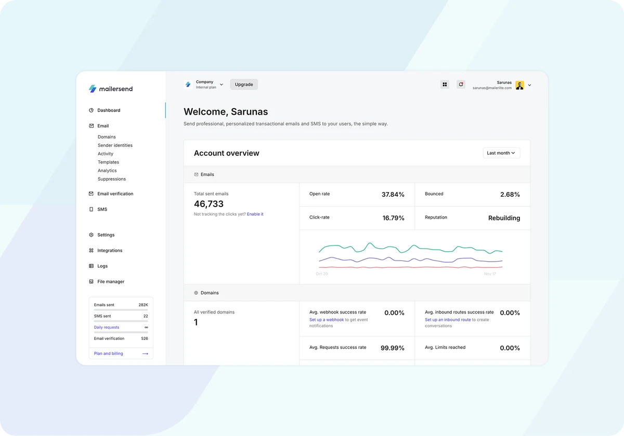This screenshot has height=436, width=624.
Task: Go to Dashboard in the sidebar
Action: tap(109, 111)
